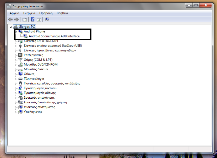The height and width of the screenshot is (158, 217).
Task: Select the Συσκευές απεικόνισης label
Action: pyautogui.click(x=39, y=98)
